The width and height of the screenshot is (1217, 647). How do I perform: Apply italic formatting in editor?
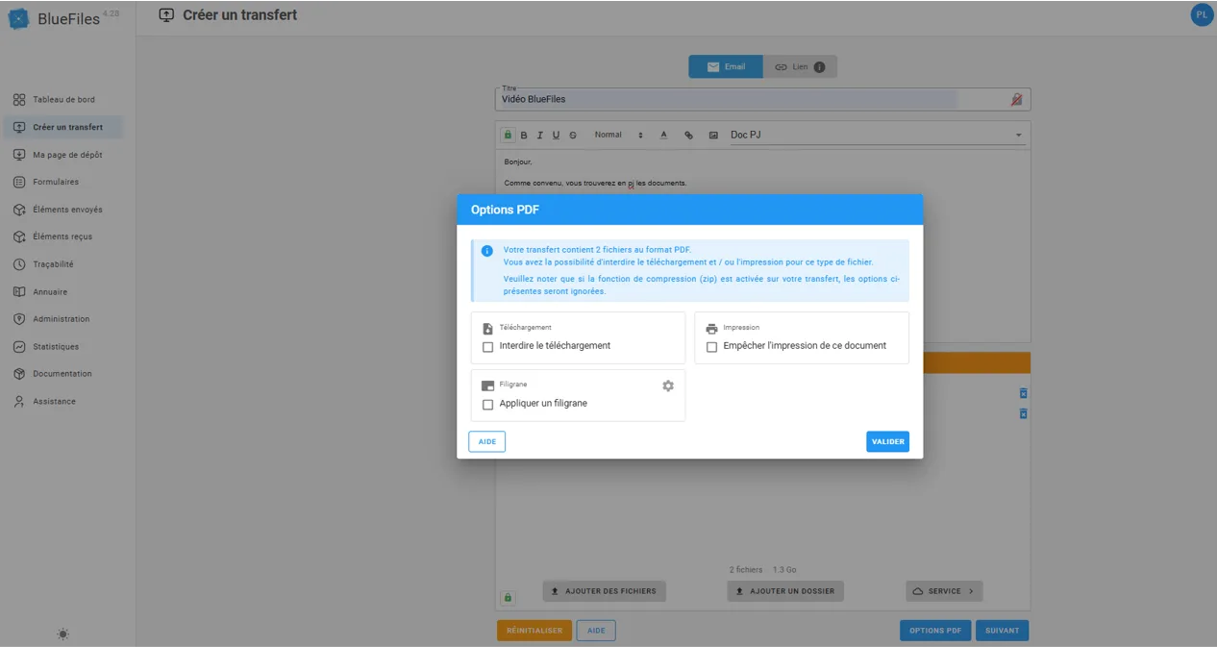540,136
